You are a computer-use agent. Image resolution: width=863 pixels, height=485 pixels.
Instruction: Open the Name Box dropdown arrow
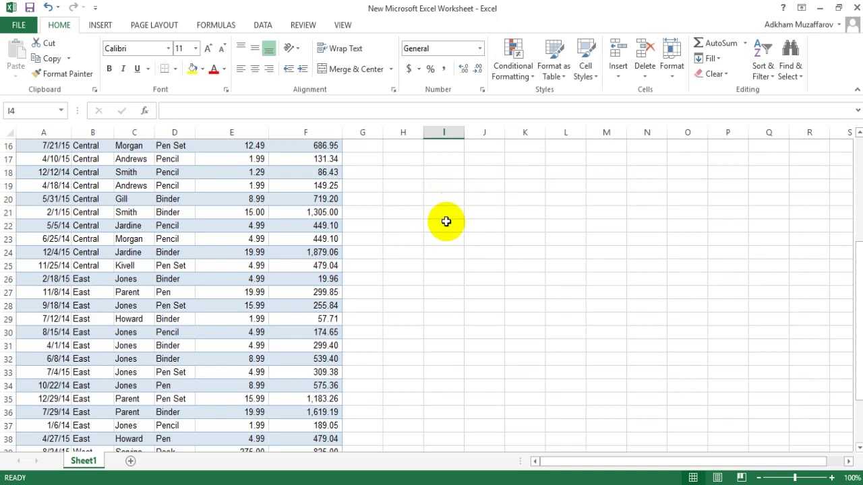coord(61,110)
